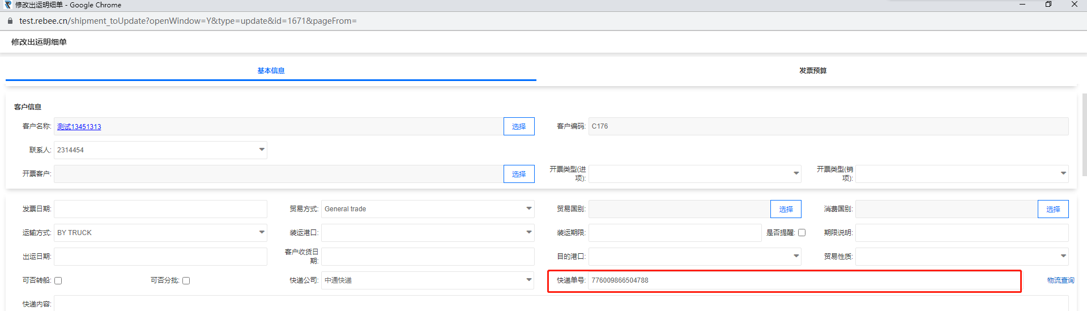The width and height of the screenshot is (1087, 311).
Task: Switch to the 发票预算 tab
Action: pyautogui.click(x=813, y=71)
